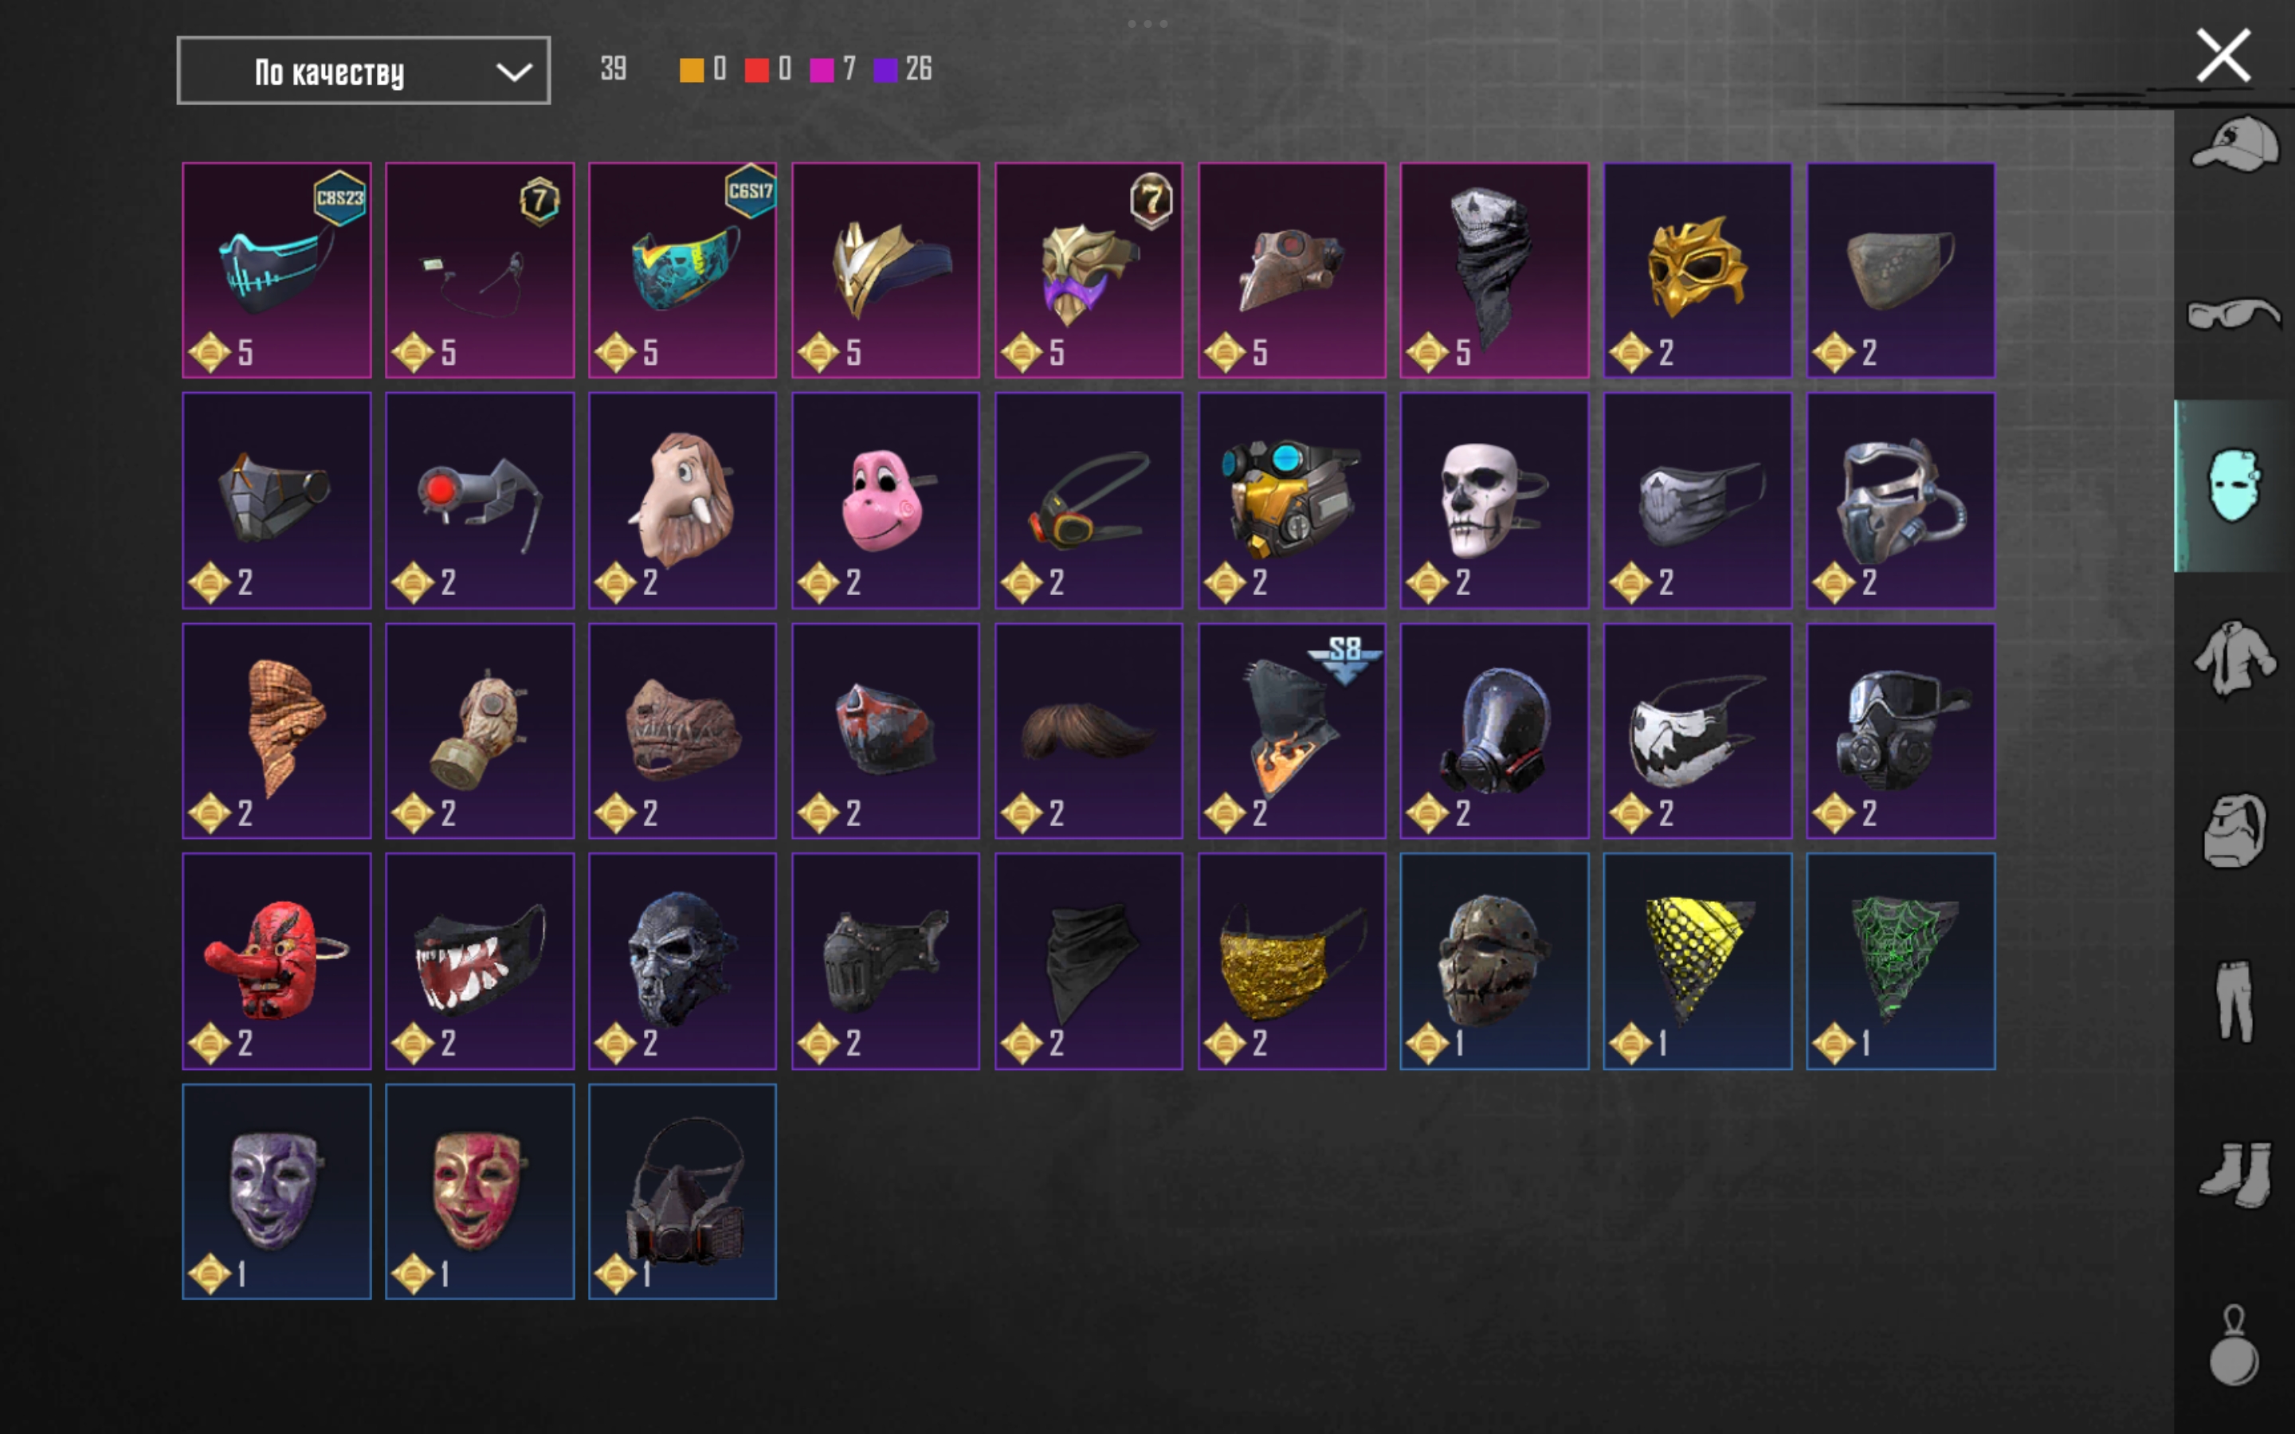This screenshot has height=1434, width=2295.
Task: Select the red long-nose Tengu mask
Action: coord(277,961)
